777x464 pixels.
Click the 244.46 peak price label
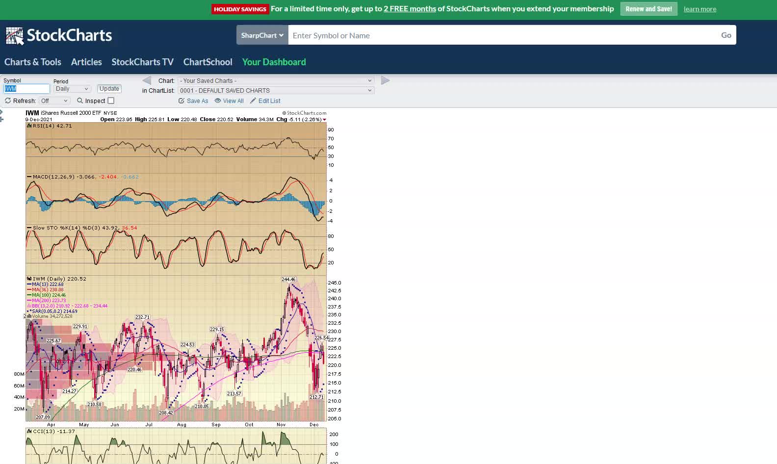pyautogui.click(x=288, y=280)
